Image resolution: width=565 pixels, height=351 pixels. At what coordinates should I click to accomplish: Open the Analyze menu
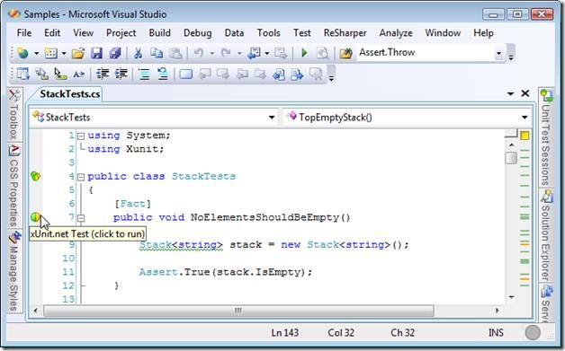[396, 32]
